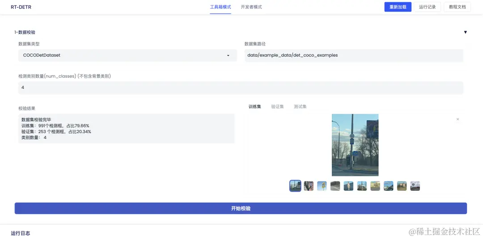Image resolution: width=483 pixels, height=239 pixels.
Task: Click the large street-pole preview image
Action: (x=355, y=145)
